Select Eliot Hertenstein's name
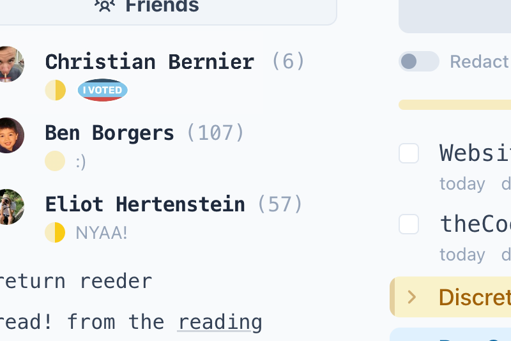 tap(145, 204)
